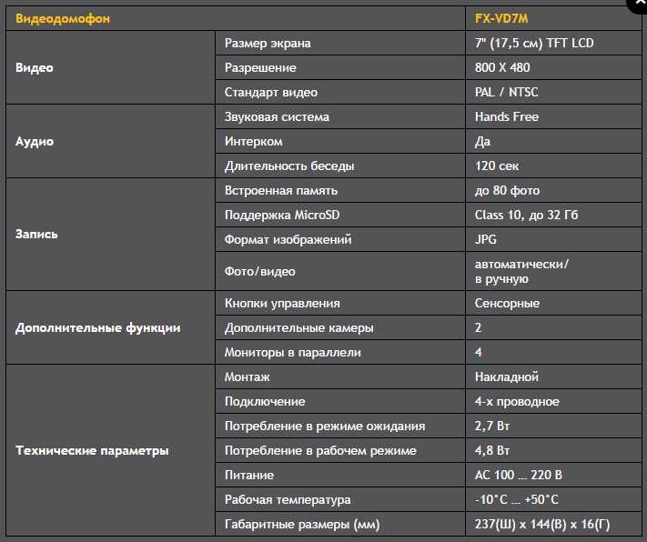Click the 800 X 480 resolution value
647x542 pixels.
502,67
